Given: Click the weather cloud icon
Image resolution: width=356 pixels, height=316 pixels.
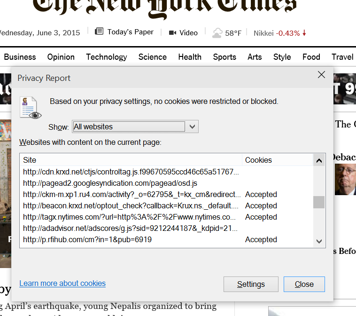Looking at the screenshot, I should click(217, 33).
